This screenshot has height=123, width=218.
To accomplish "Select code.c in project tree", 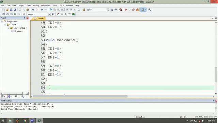I will 20,31.
